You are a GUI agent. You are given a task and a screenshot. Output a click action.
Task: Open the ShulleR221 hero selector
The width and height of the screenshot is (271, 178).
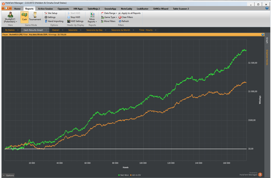10,17
